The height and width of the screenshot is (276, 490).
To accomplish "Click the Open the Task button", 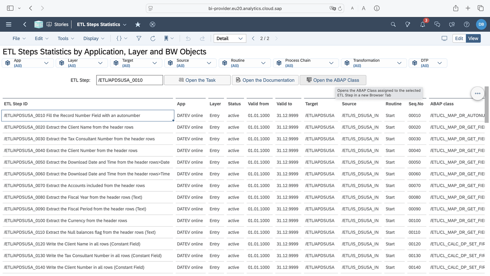I will [197, 80].
